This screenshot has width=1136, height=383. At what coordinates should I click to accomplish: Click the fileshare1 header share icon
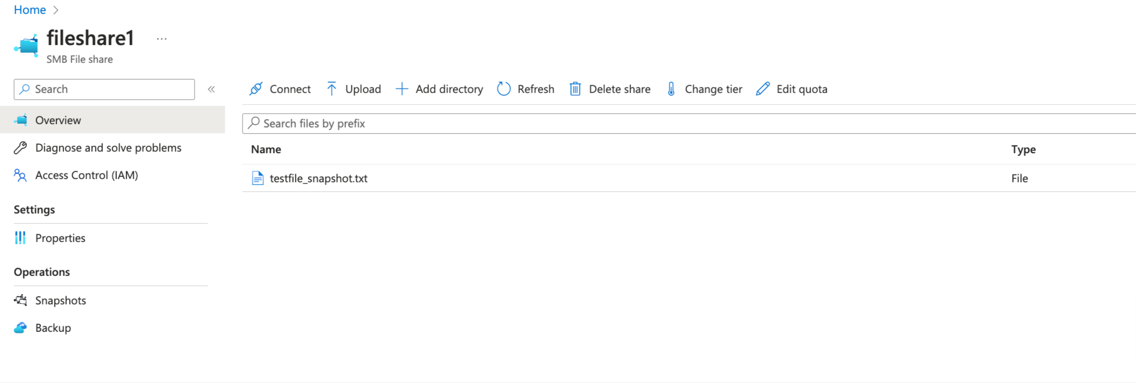click(x=26, y=46)
